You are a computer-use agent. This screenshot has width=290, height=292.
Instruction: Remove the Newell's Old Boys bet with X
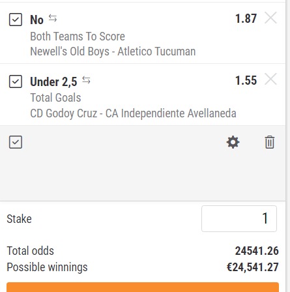coord(270,18)
